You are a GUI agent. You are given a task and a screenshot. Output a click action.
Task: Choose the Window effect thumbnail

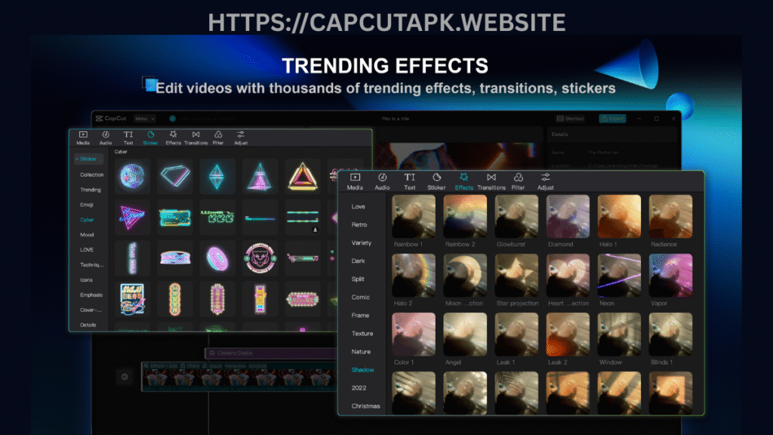(619, 334)
